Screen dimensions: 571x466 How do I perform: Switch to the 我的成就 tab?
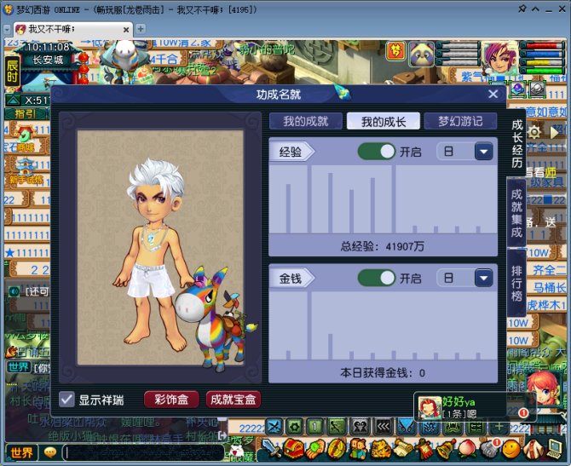pos(306,121)
